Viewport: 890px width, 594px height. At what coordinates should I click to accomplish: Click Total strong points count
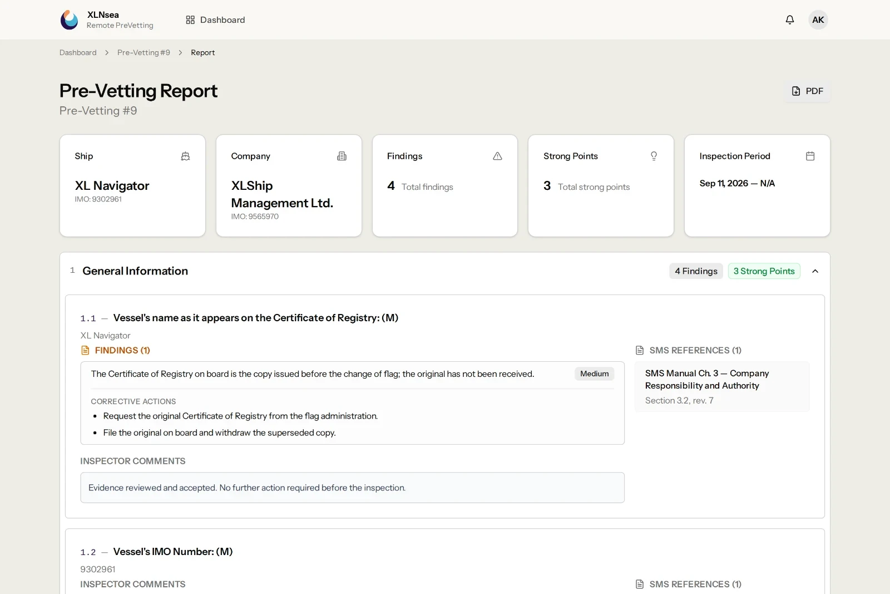pos(586,186)
